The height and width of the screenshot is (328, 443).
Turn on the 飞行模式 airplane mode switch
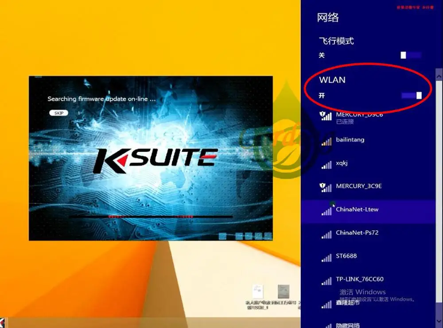[x=411, y=55]
